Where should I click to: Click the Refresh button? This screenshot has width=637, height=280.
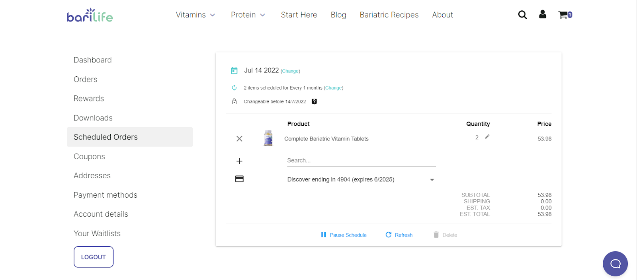click(x=399, y=235)
